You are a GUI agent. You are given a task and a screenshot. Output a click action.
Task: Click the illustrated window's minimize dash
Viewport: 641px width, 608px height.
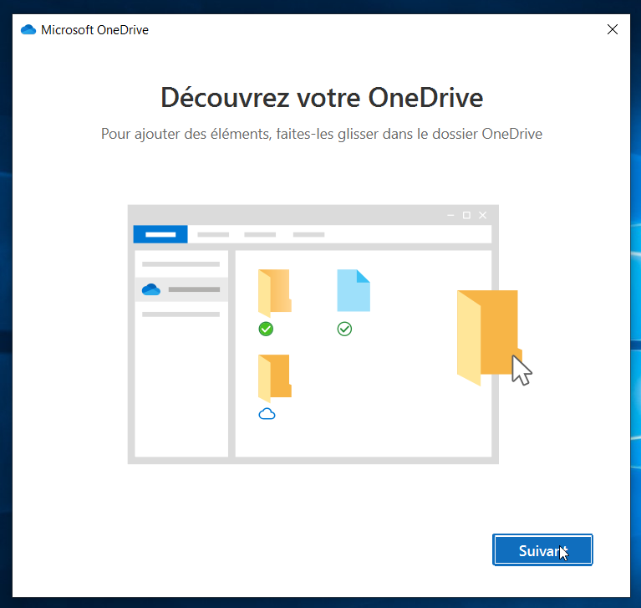point(451,216)
